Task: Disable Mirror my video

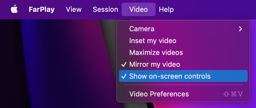Action: click(x=155, y=65)
